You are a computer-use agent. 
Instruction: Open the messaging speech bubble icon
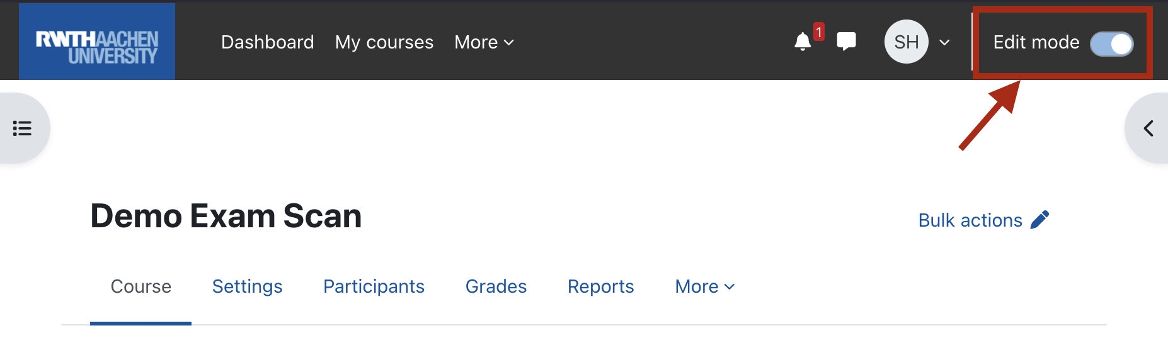pos(846,42)
